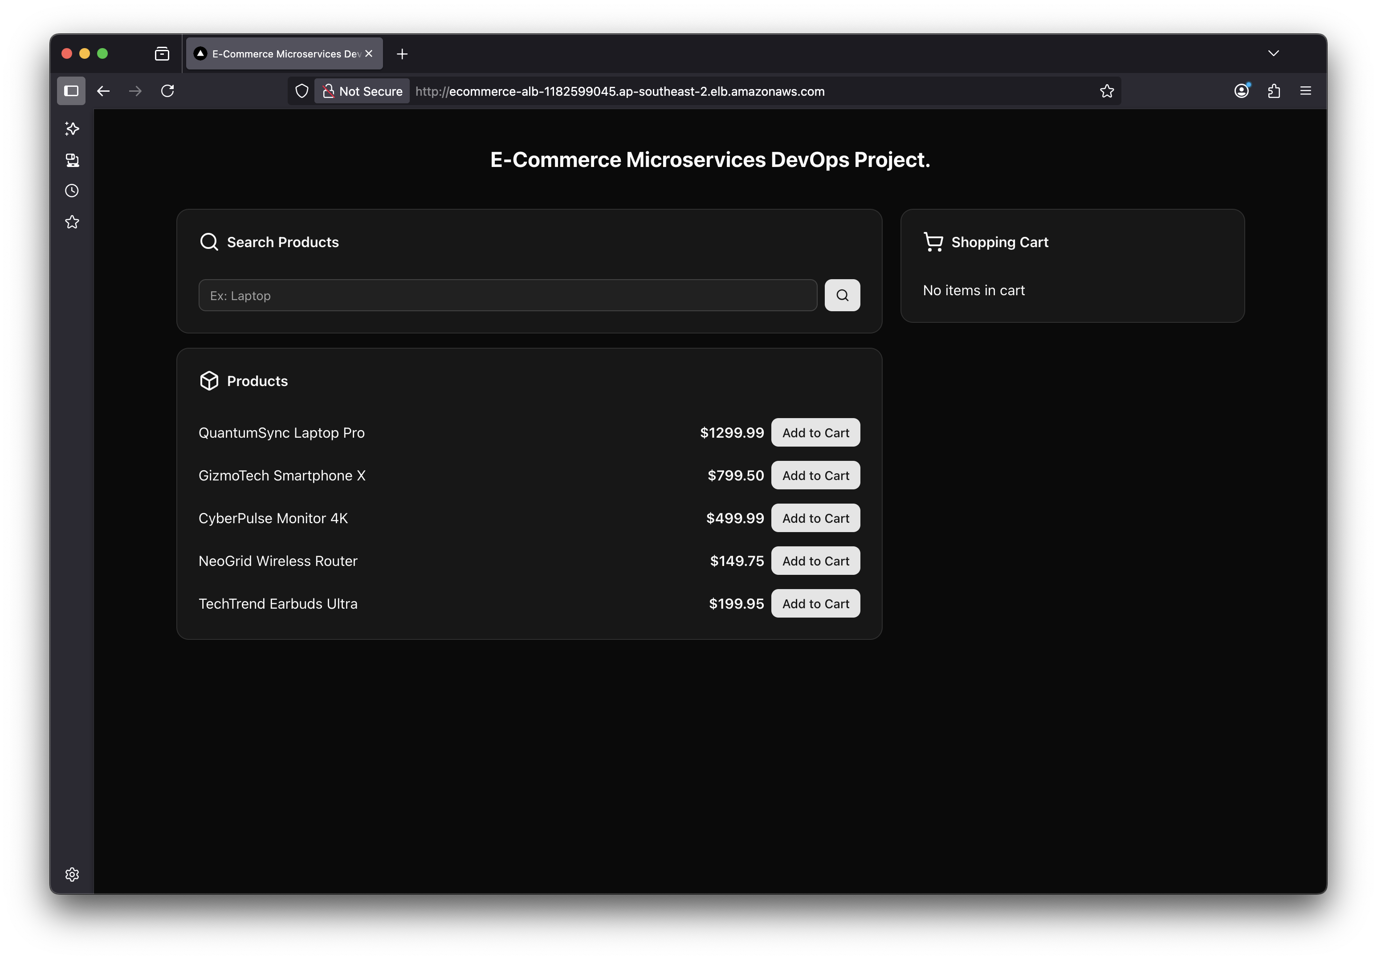1377x960 pixels.
Task: Open the extensions puzzle icon
Action: click(1274, 91)
